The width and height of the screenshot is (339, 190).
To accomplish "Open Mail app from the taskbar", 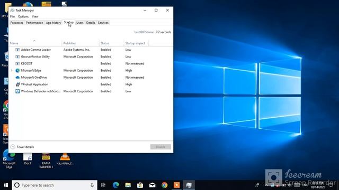I will (152, 185).
